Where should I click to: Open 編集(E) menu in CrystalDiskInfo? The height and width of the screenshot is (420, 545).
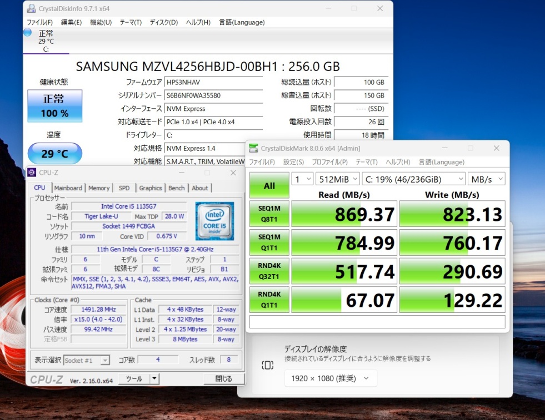click(71, 22)
